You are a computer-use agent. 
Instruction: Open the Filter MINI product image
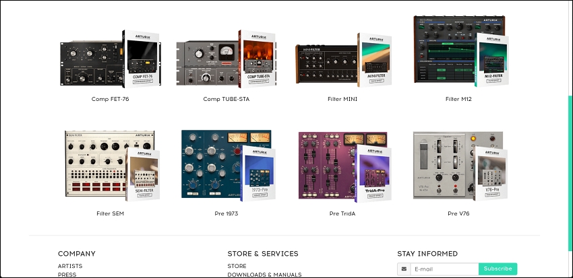click(342, 60)
